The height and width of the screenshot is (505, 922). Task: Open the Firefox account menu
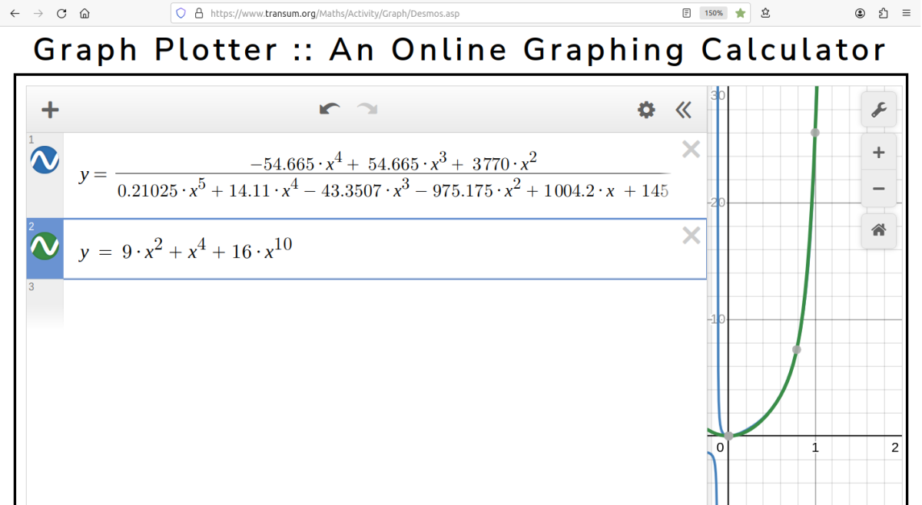click(x=861, y=13)
